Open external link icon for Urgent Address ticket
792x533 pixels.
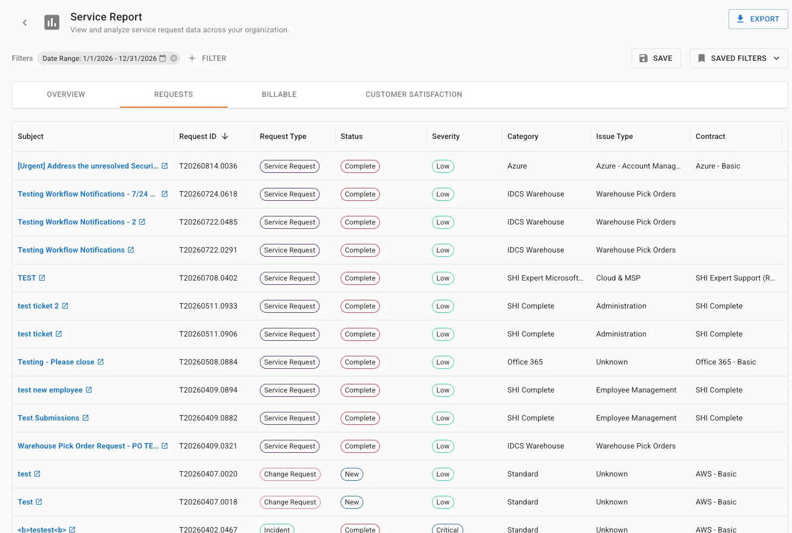coord(165,166)
